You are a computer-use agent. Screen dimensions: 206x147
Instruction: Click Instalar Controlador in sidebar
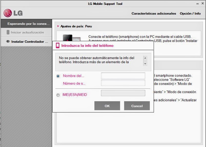(26, 41)
